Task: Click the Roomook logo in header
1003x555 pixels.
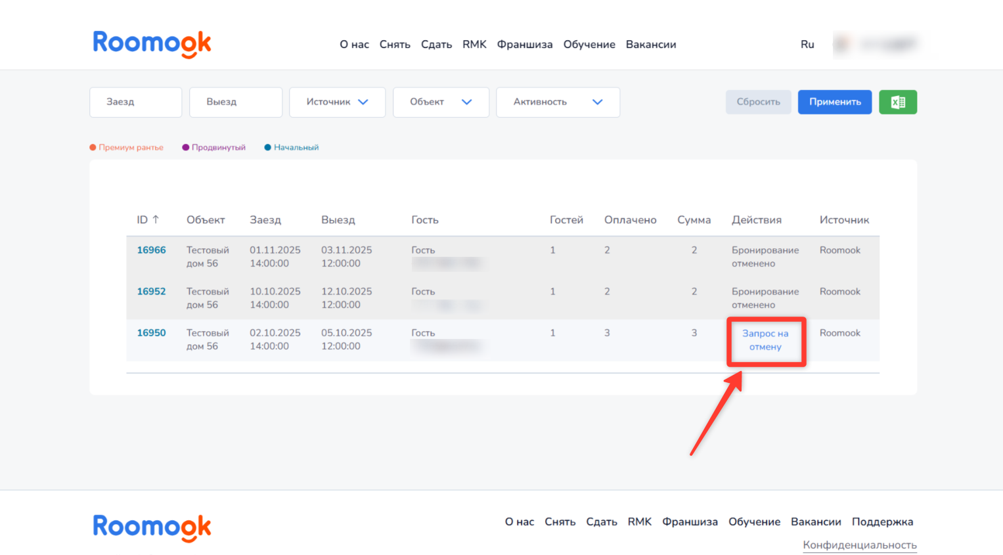Action: pos(152,43)
